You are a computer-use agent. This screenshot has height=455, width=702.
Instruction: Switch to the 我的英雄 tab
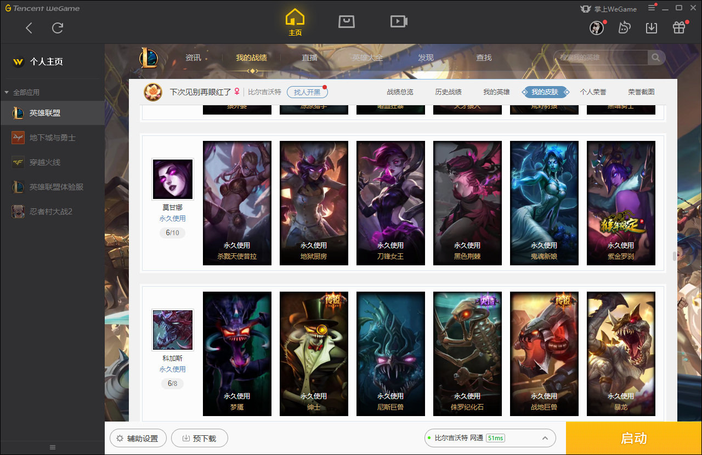point(496,92)
